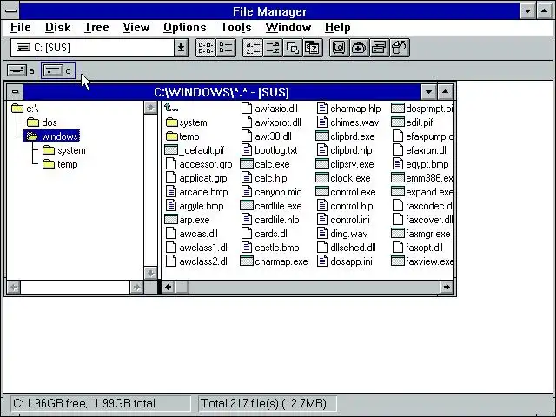Select calc.exe program icon
The image size is (556, 417).
pos(247,164)
